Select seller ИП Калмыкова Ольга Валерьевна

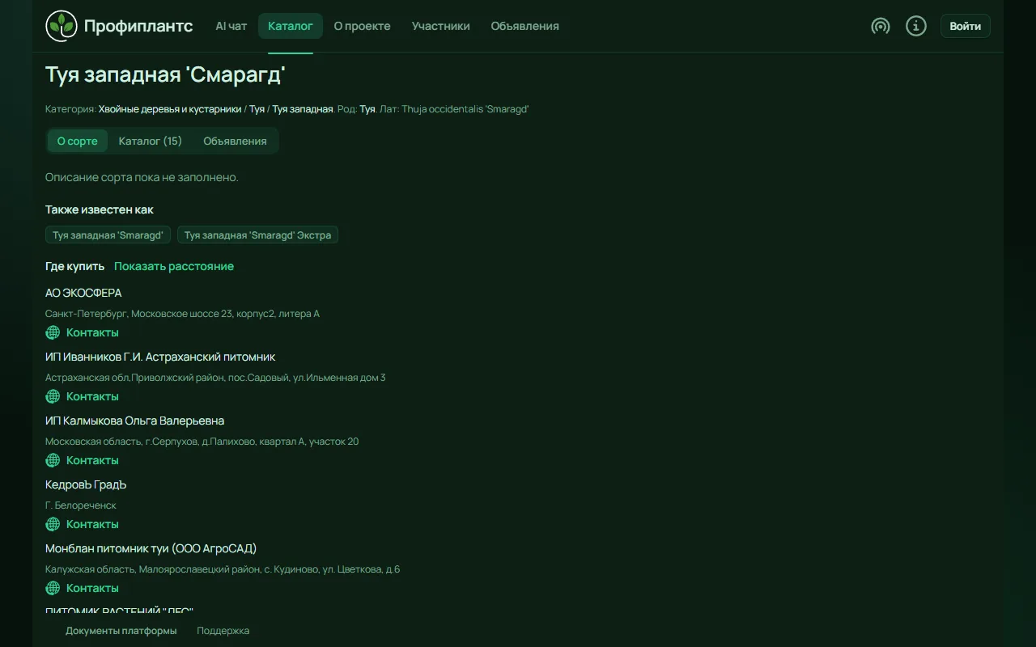pos(134,421)
